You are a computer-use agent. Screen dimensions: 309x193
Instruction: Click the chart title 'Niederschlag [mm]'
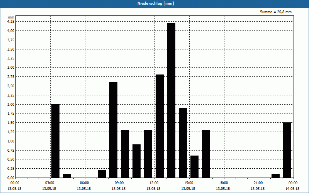coord(156,3)
